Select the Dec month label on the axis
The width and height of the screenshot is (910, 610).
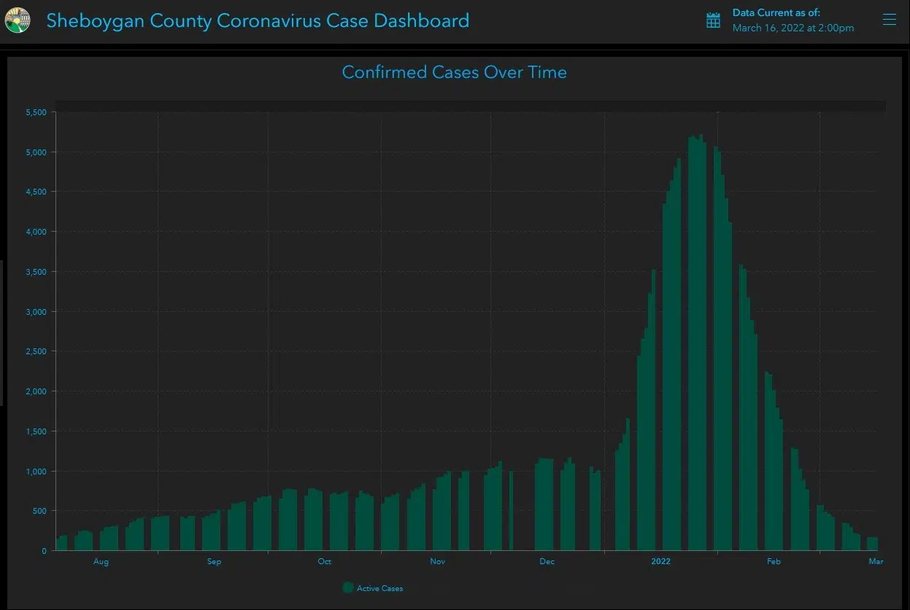coord(547,561)
